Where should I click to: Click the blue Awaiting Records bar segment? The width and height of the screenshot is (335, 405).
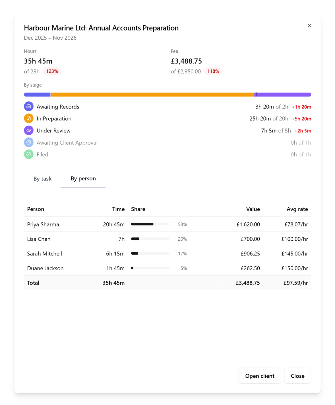[37, 95]
